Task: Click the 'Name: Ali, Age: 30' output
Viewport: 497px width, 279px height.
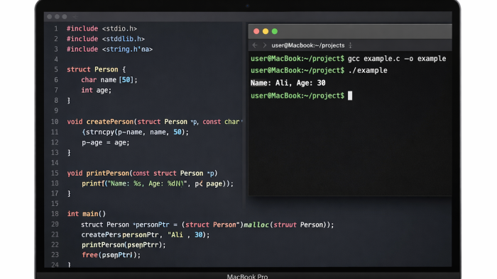Action: tap(288, 83)
